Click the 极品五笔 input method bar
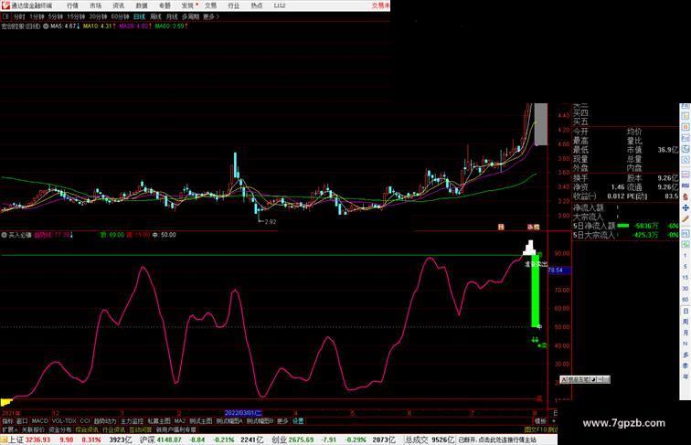Screen dimensions: 691x445 coord(585,379)
